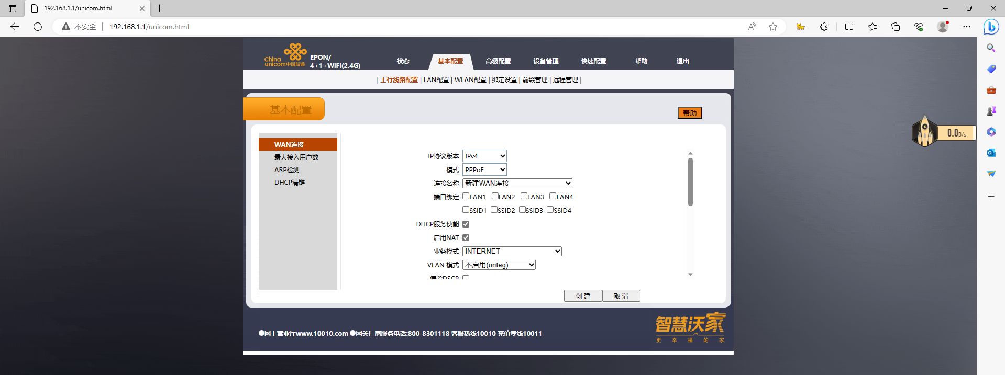Click the China Unicom logo

(x=285, y=56)
